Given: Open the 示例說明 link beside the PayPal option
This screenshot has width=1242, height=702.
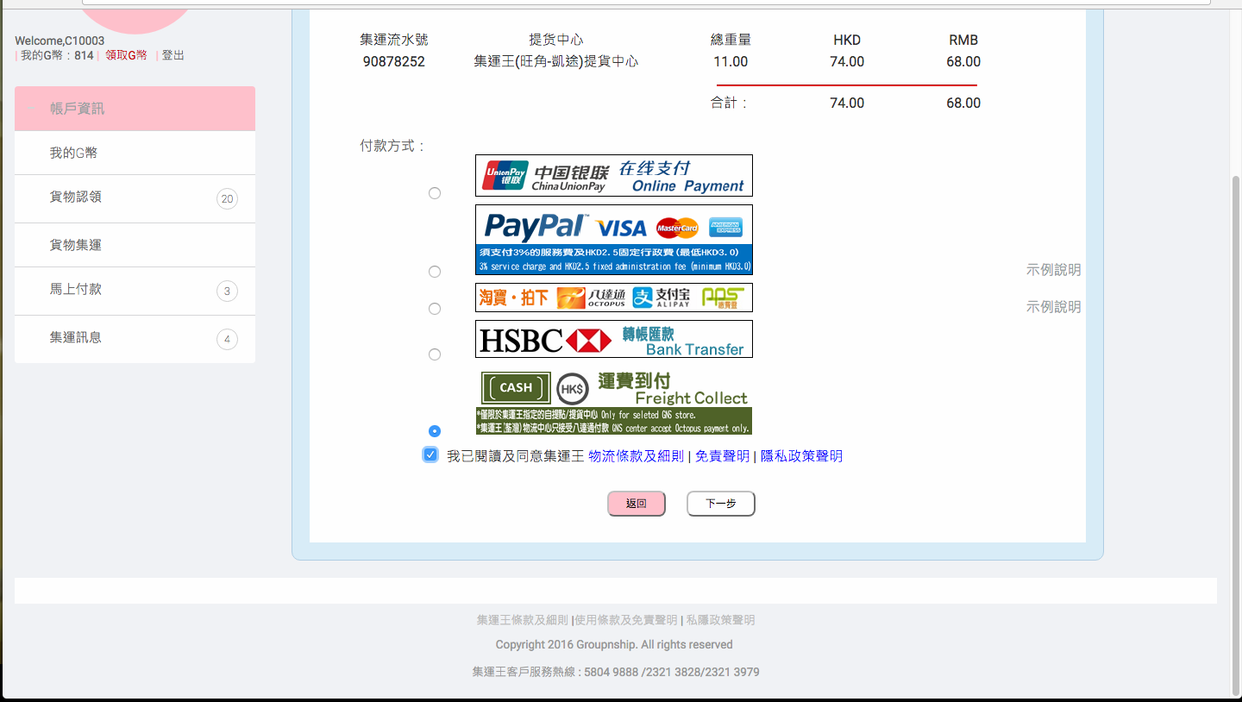Looking at the screenshot, I should [1053, 270].
